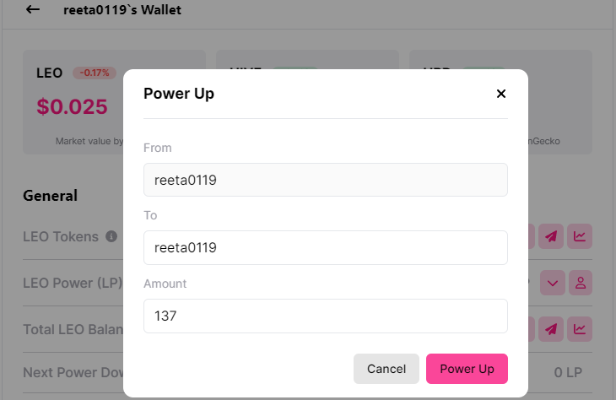Image resolution: width=616 pixels, height=400 pixels.
Task: Click the Amount field showing 137
Action: (x=325, y=316)
